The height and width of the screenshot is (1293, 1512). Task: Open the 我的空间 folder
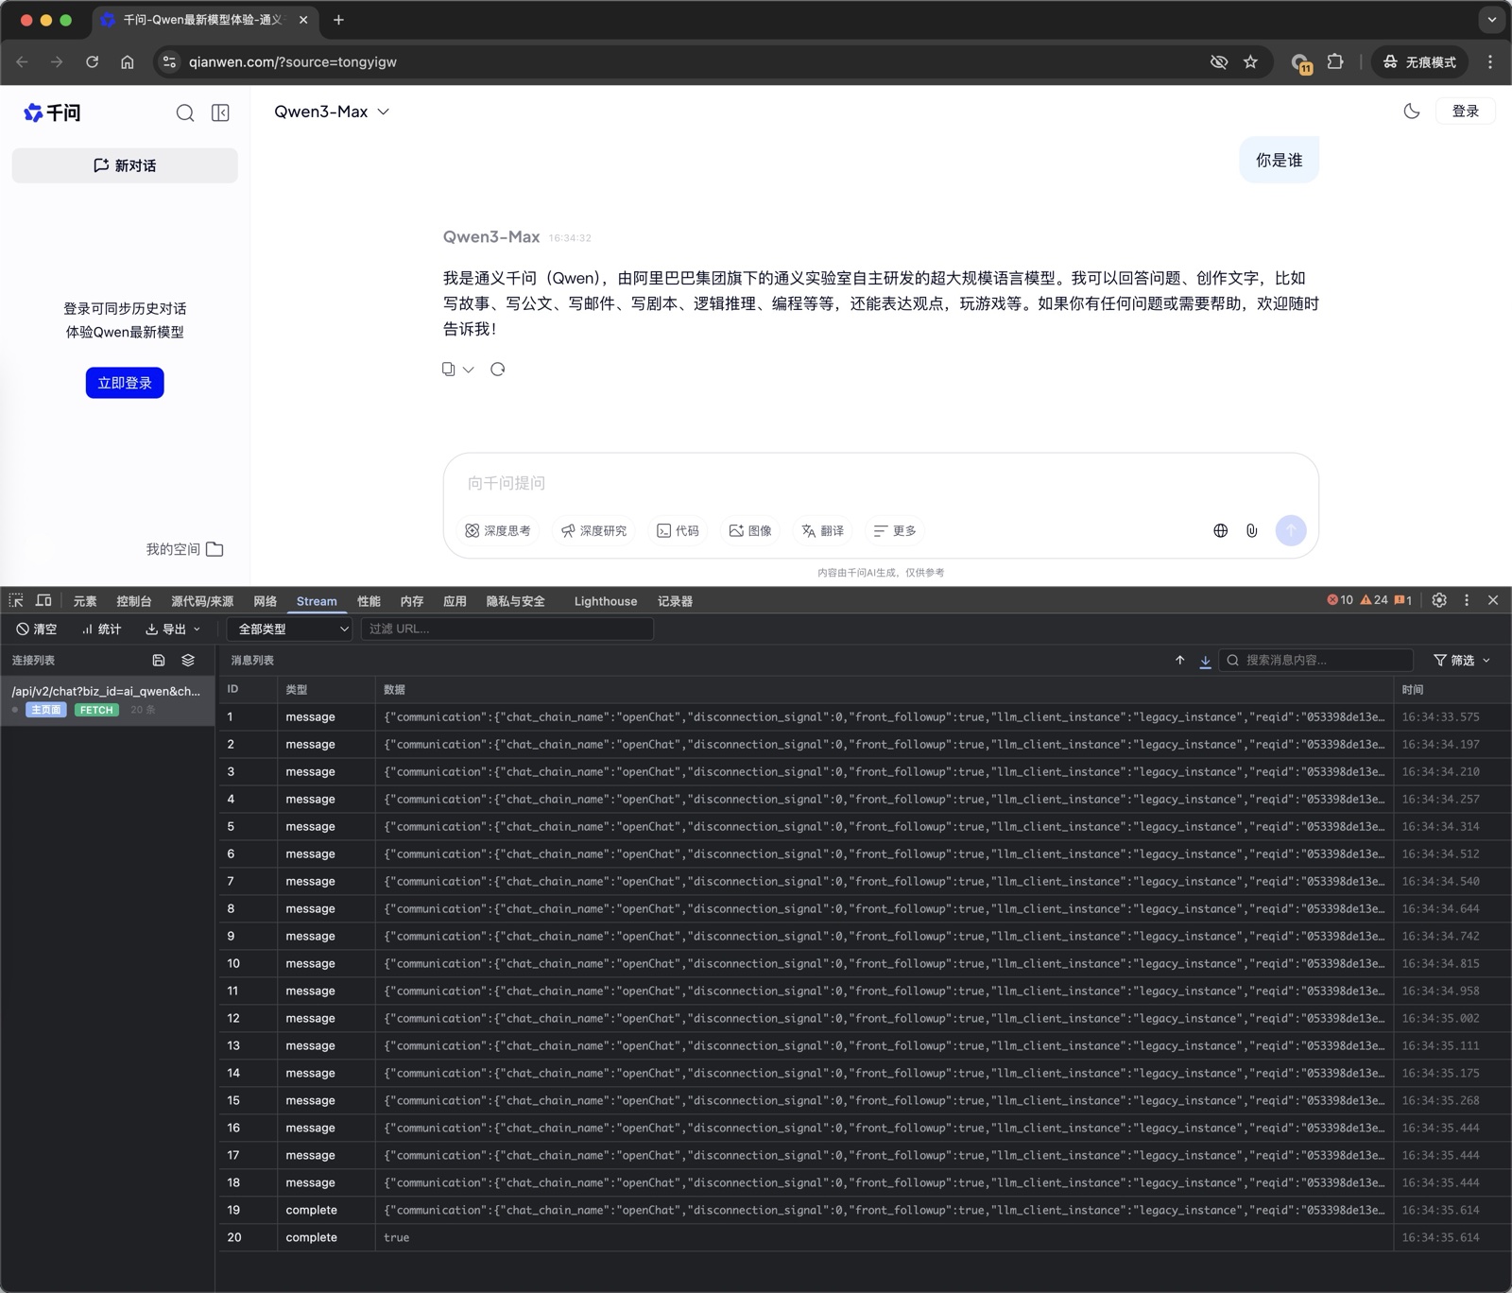click(x=184, y=549)
